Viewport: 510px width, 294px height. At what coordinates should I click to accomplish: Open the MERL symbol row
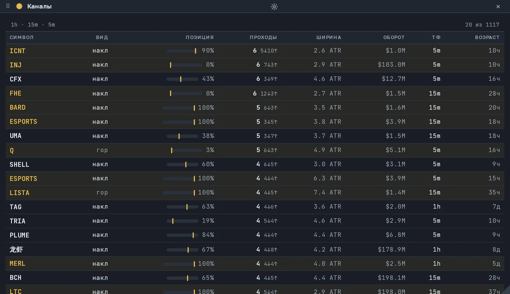coord(255,263)
